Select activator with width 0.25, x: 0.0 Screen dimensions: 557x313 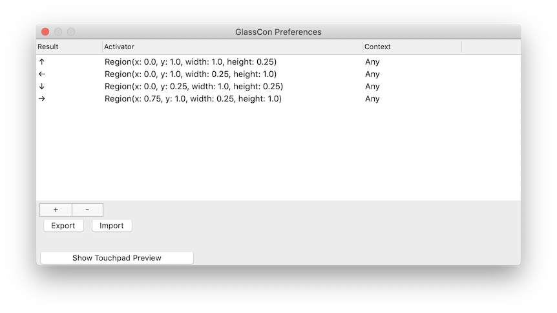191,74
